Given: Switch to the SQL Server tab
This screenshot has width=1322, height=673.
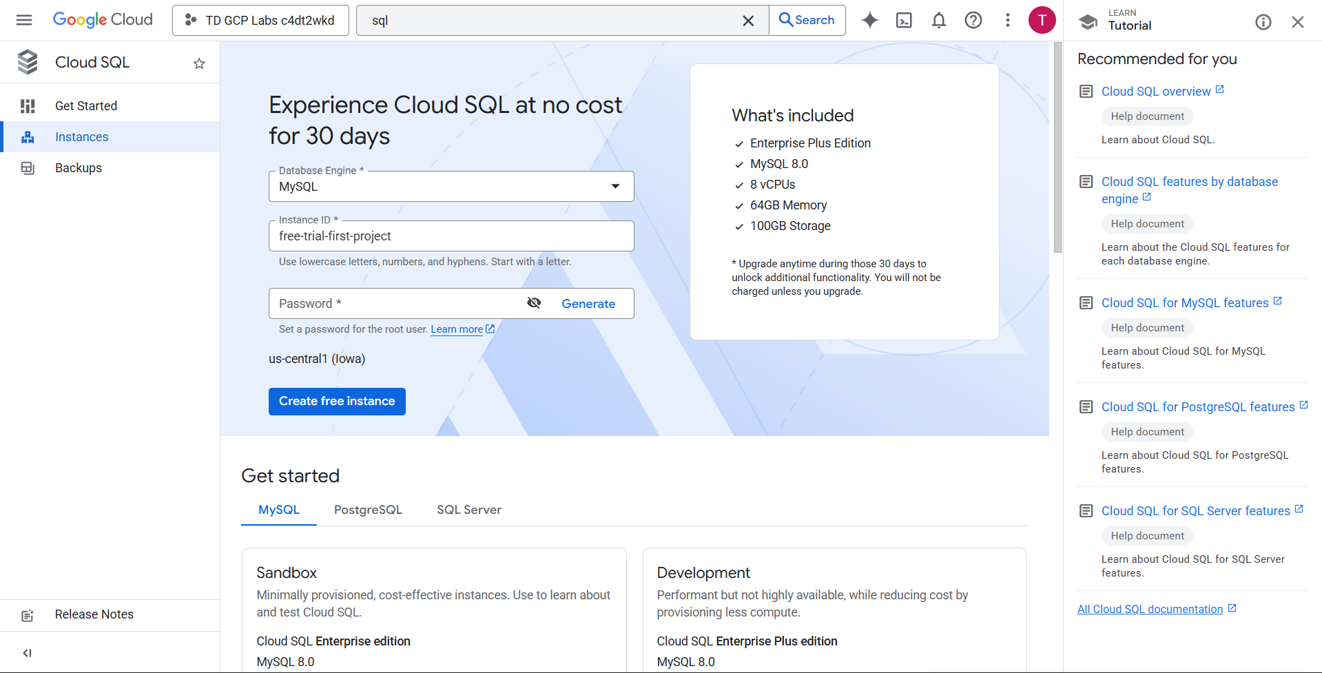Looking at the screenshot, I should [x=468, y=510].
